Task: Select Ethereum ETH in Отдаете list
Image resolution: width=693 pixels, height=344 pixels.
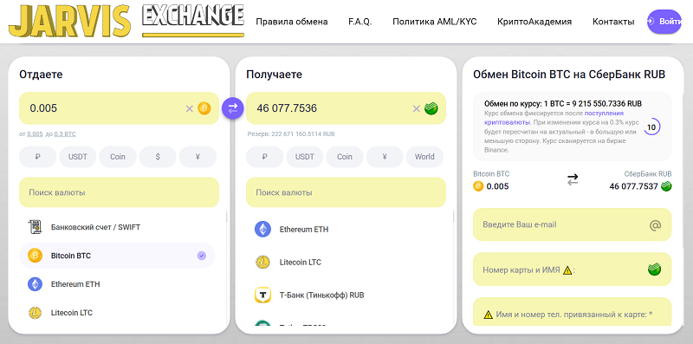Action: [x=117, y=284]
